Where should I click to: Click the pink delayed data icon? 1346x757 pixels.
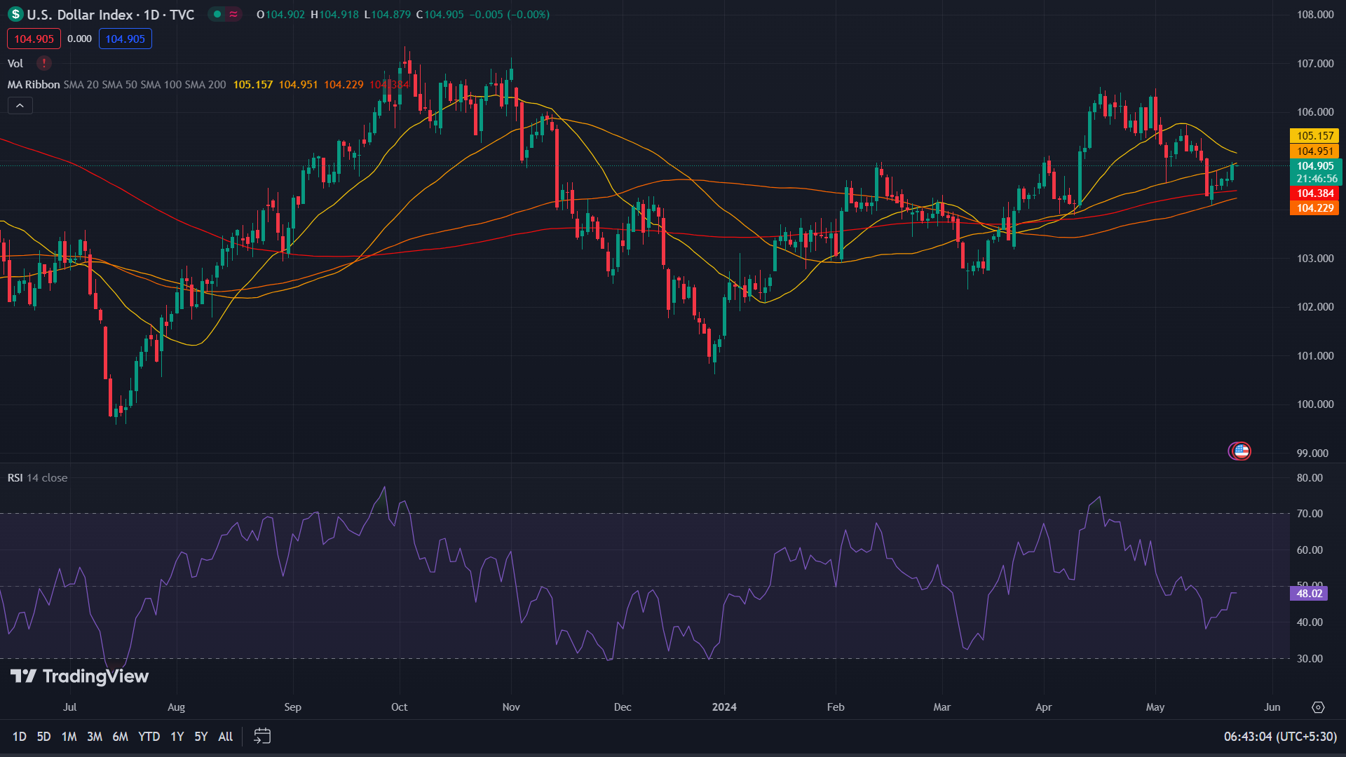[233, 14]
